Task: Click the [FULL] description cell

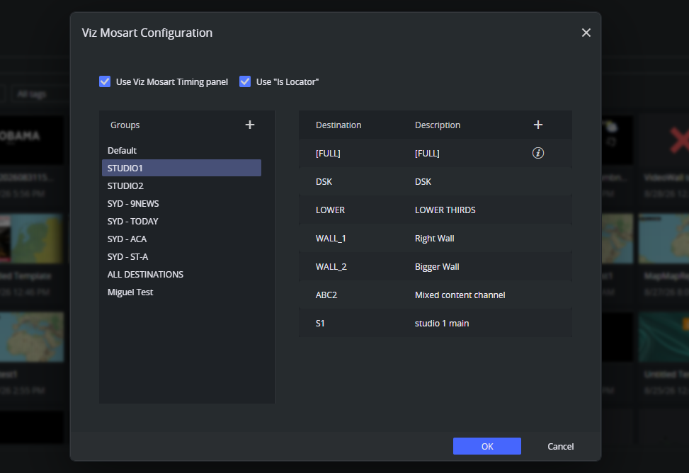Action: pos(427,154)
